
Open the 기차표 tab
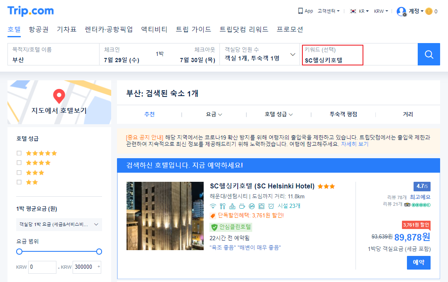66,29
